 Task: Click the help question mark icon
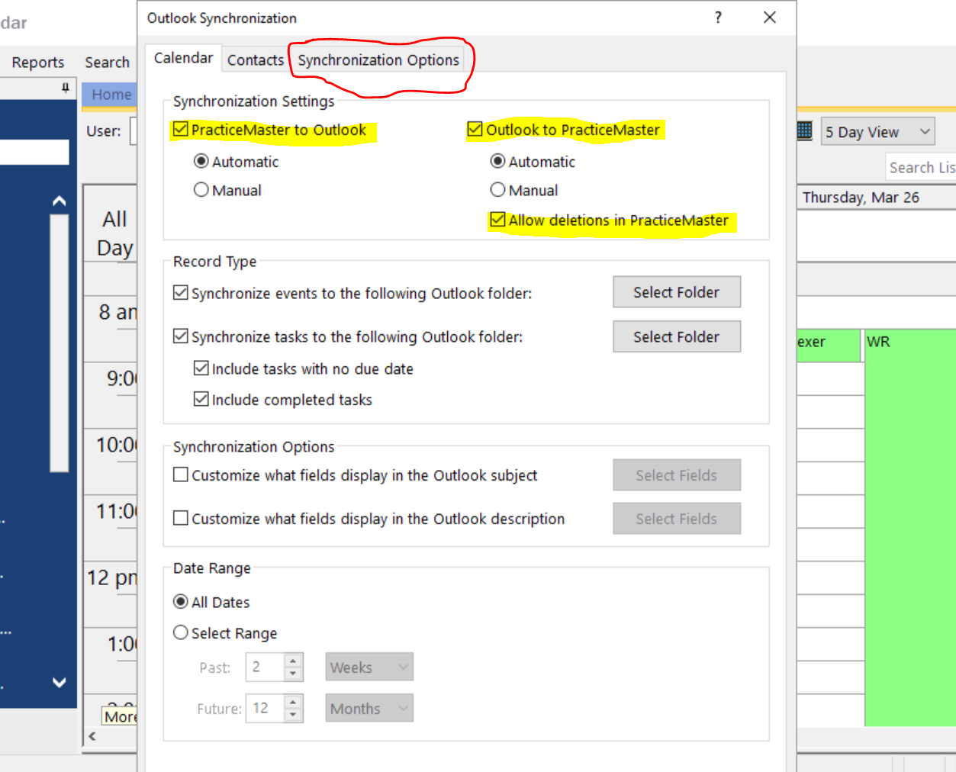[718, 18]
